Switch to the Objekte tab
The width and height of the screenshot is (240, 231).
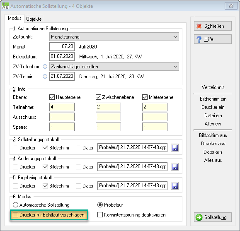(x=34, y=19)
